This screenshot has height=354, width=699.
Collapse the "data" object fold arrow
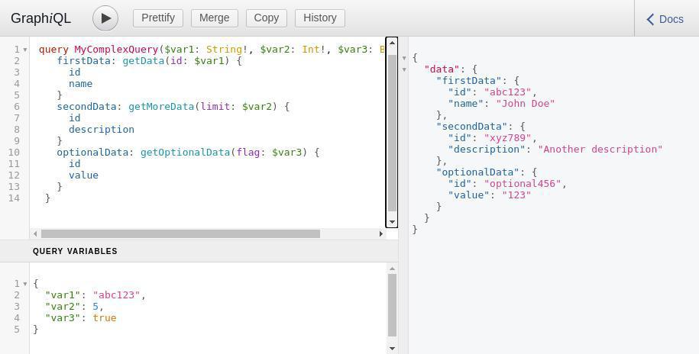[x=404, y=69]
